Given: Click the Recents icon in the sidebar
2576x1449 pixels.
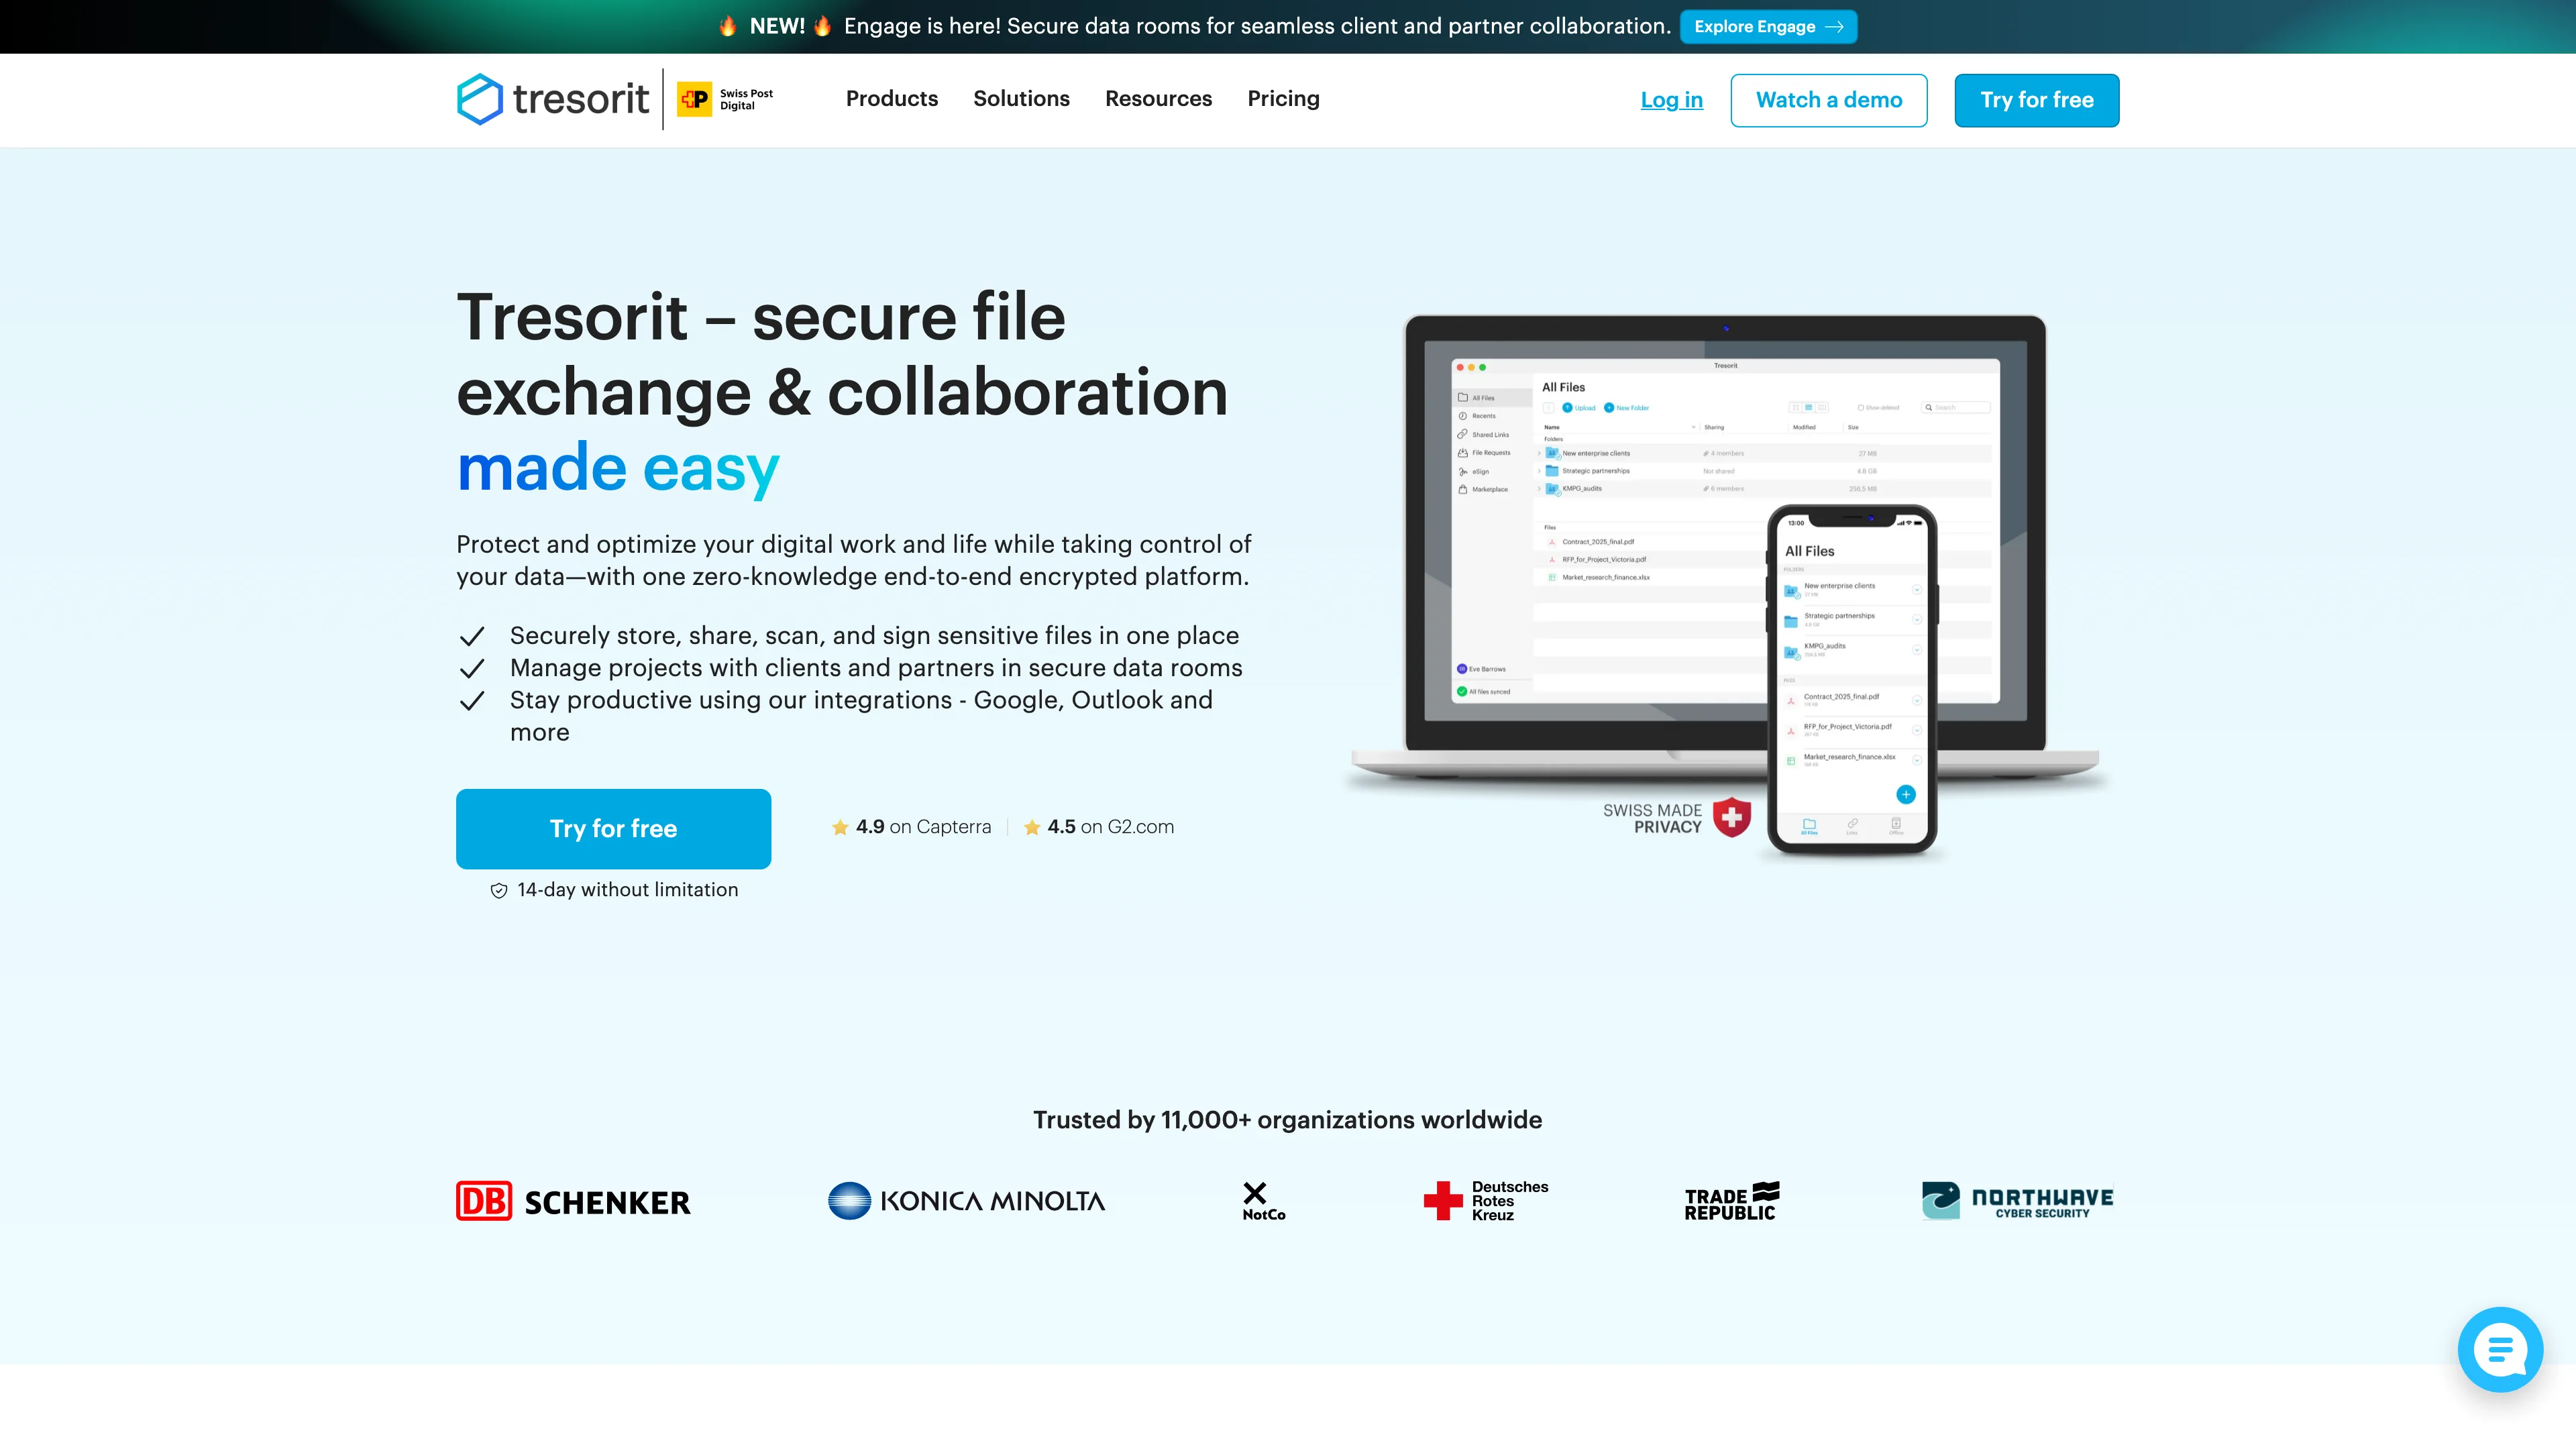Looking at the screenshot, I should 1463,416.
